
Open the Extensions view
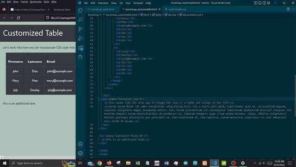coord(80,47)
